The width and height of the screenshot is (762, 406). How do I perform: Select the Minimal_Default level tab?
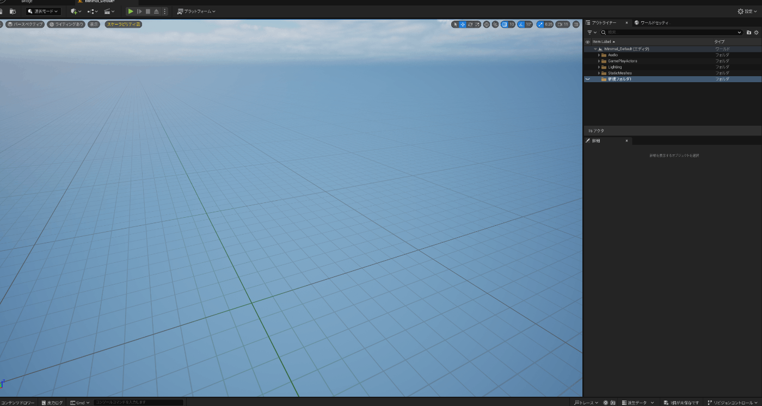click(100, 1)
